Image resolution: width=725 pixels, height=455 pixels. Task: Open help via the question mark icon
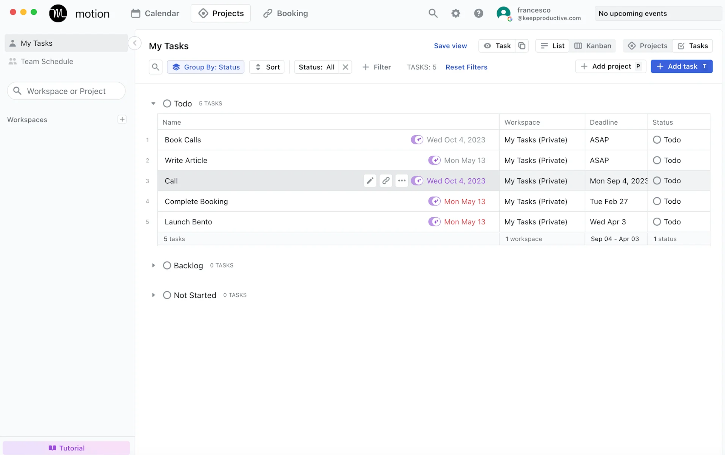pos(478,13)
